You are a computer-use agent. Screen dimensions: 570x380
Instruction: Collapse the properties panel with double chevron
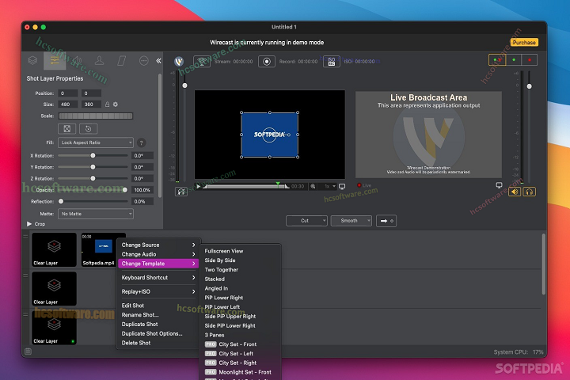[158, 61]
